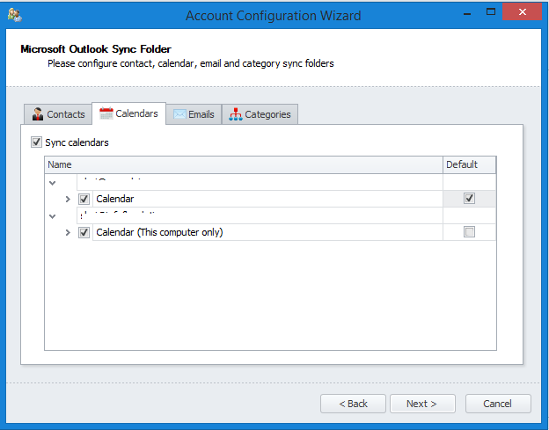
Task: Go back with the Back button
Action: (352, 404)
